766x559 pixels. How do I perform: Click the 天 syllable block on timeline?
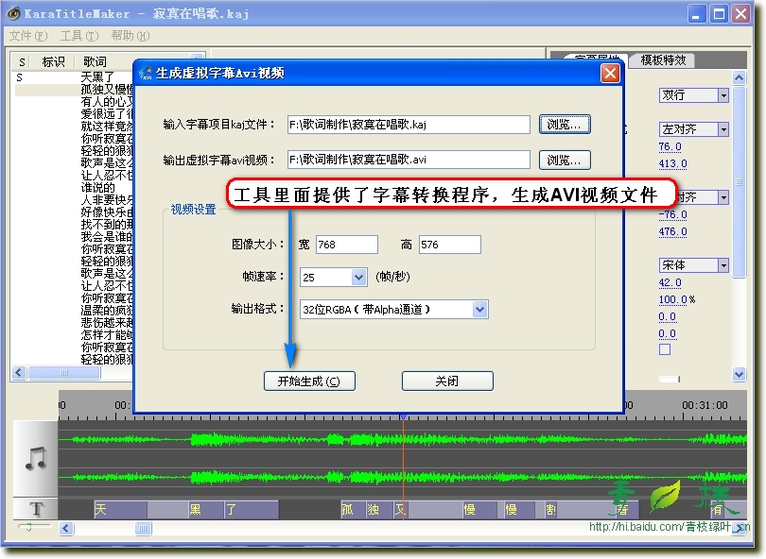pyautogui.click(x=120, y=510)
